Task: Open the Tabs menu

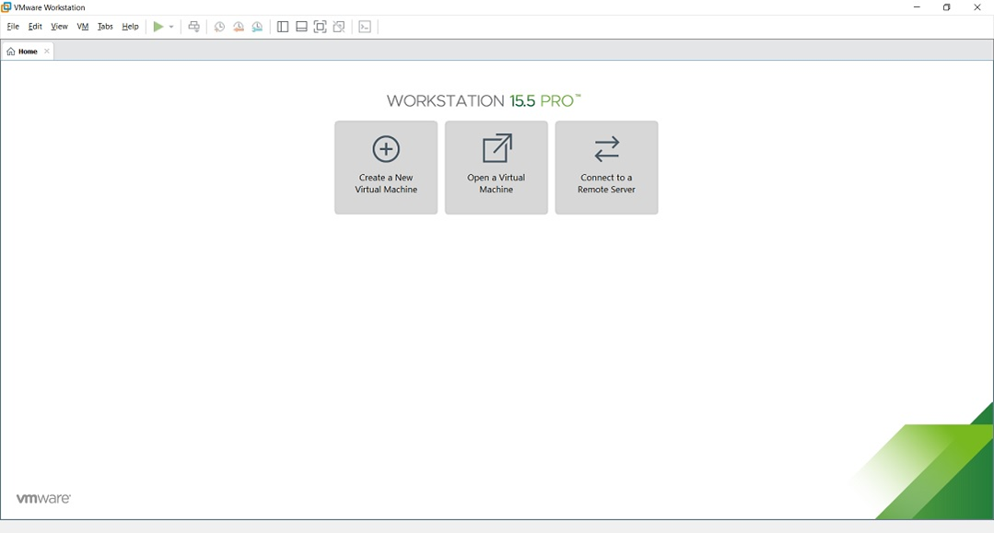Action: [x=104, y=26]
